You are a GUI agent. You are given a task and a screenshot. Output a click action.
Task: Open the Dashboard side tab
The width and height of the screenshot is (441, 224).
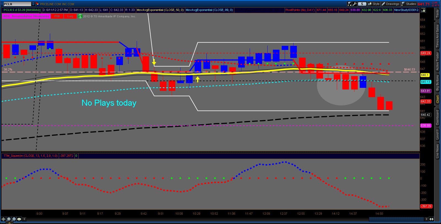[437, 117]
